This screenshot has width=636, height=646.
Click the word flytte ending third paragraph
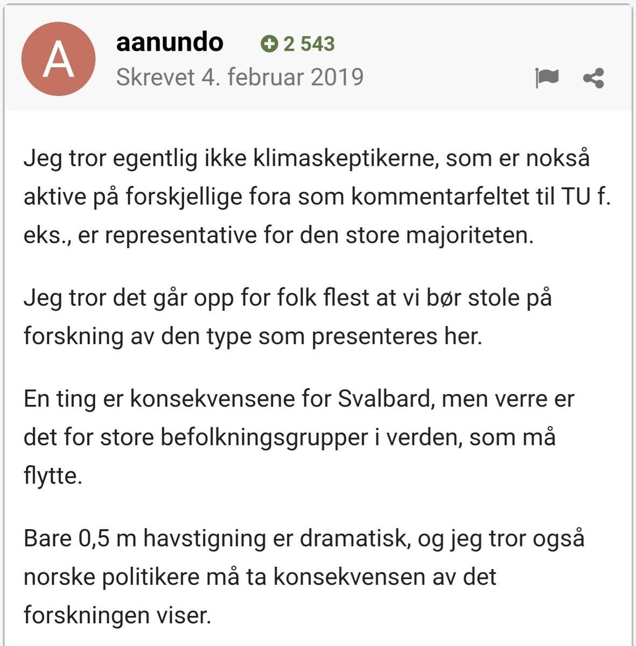click(52, 476)
